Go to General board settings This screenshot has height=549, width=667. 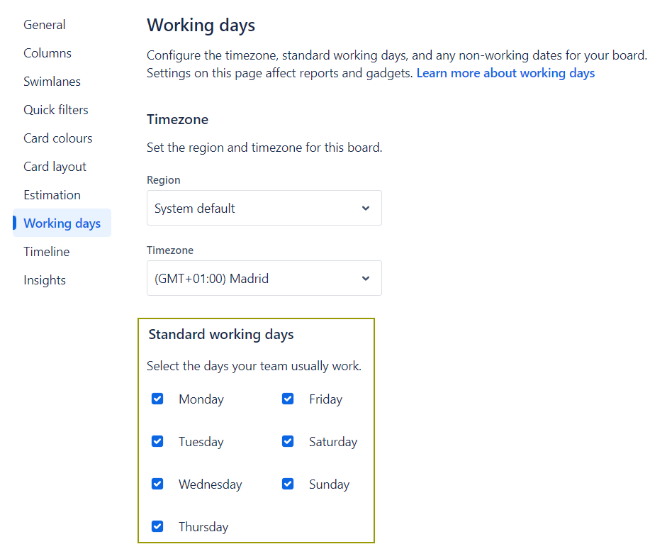pos(44,24)
